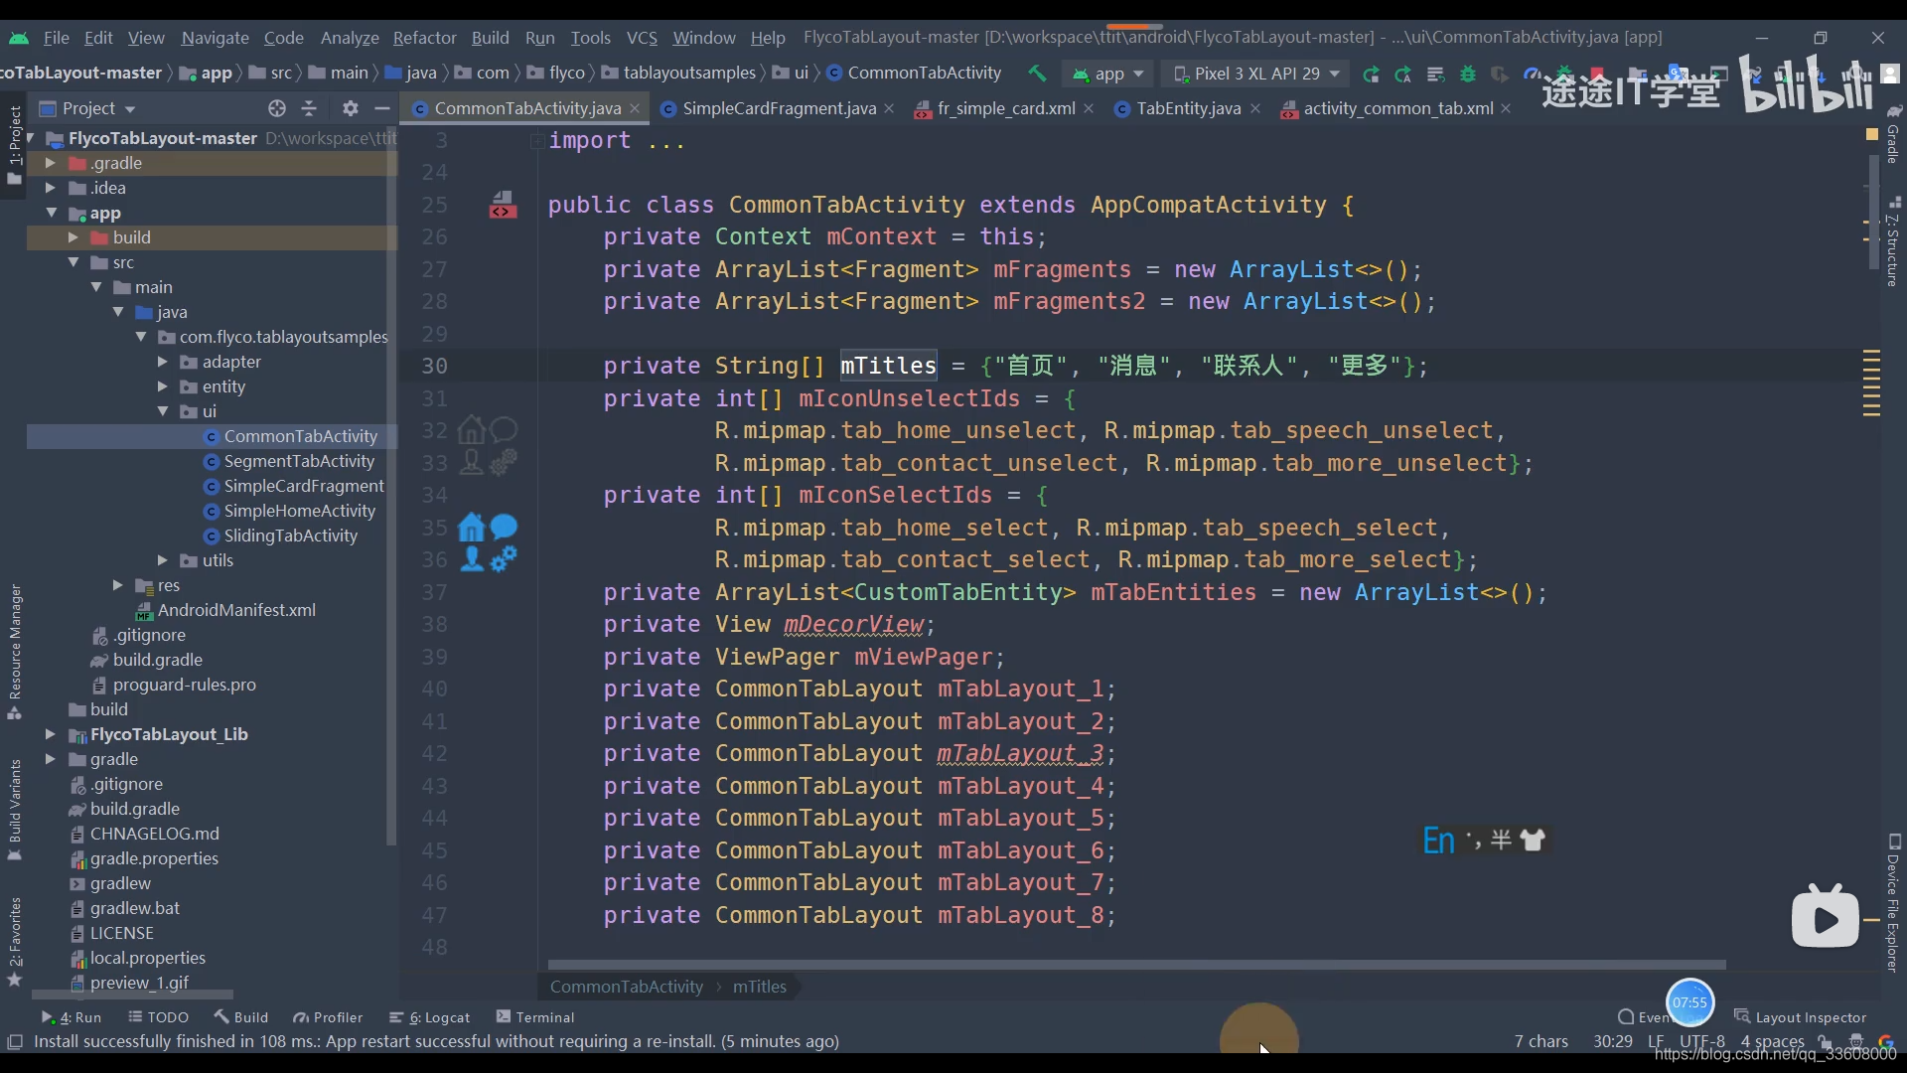Open the Analyze menu
Screen dimensions: 1907x1073
click(350, 38)
